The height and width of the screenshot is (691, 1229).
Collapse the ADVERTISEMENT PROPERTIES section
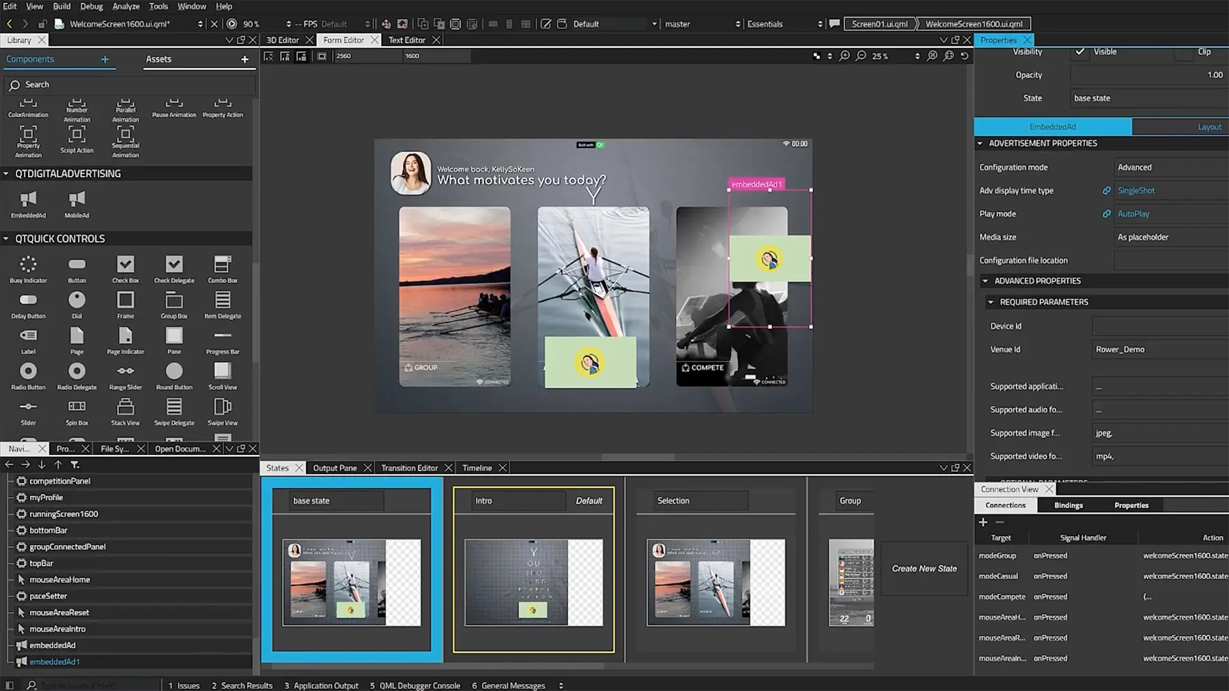[x=980, y=143]
